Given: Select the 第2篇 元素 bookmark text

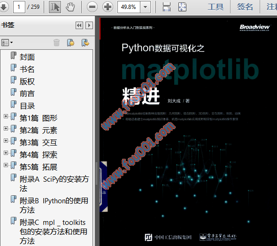Looking at the screenshot, I should 38,131.
